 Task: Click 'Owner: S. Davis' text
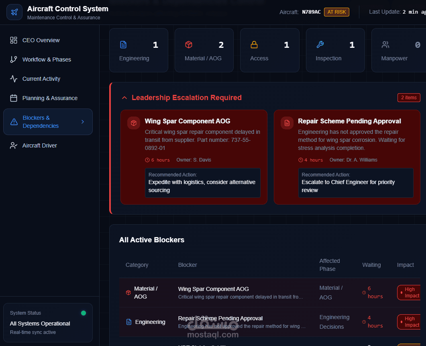tap(194, 160)
